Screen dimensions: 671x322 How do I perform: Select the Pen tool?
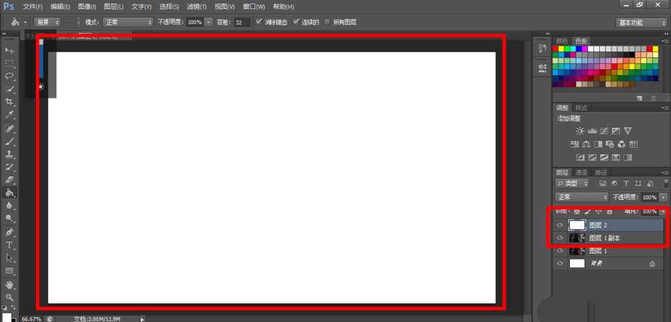pyautogui.click(x=9, y=232)
